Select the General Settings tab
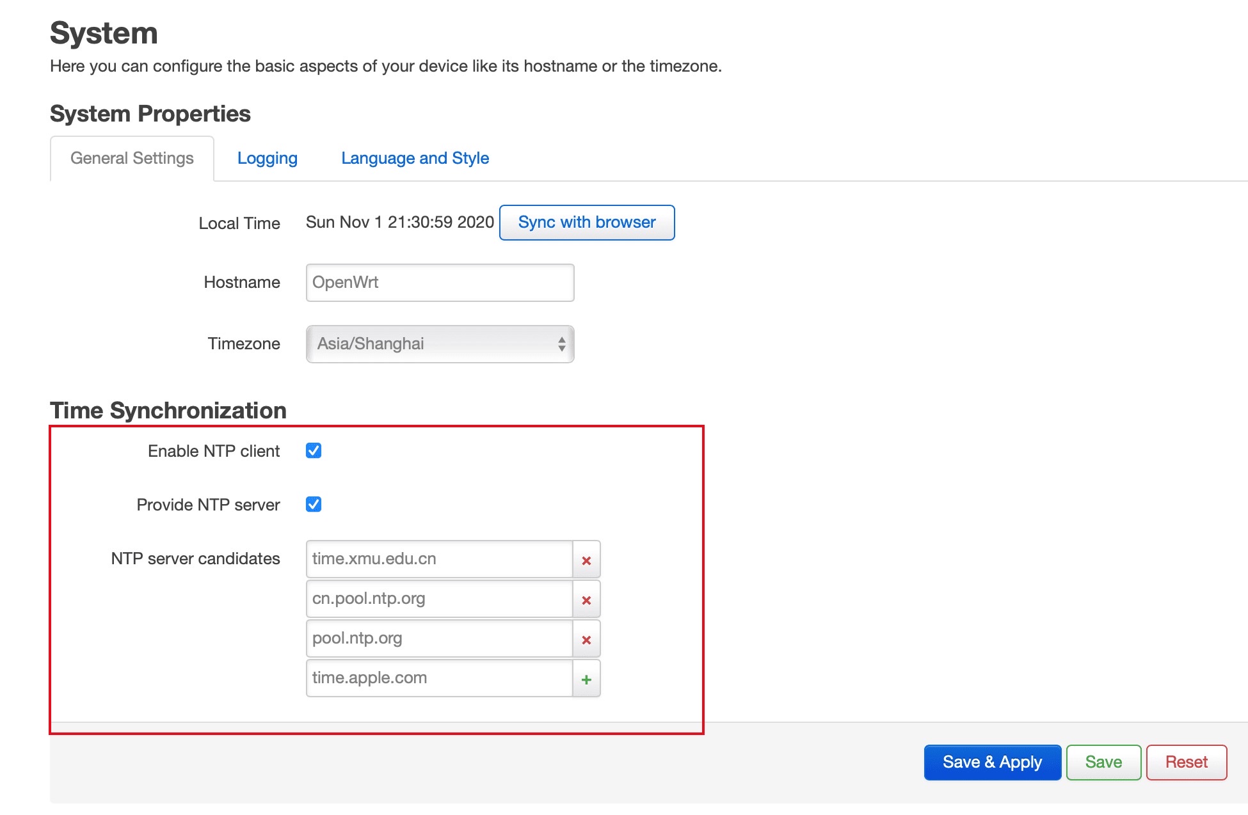 (x=132, y=158)
